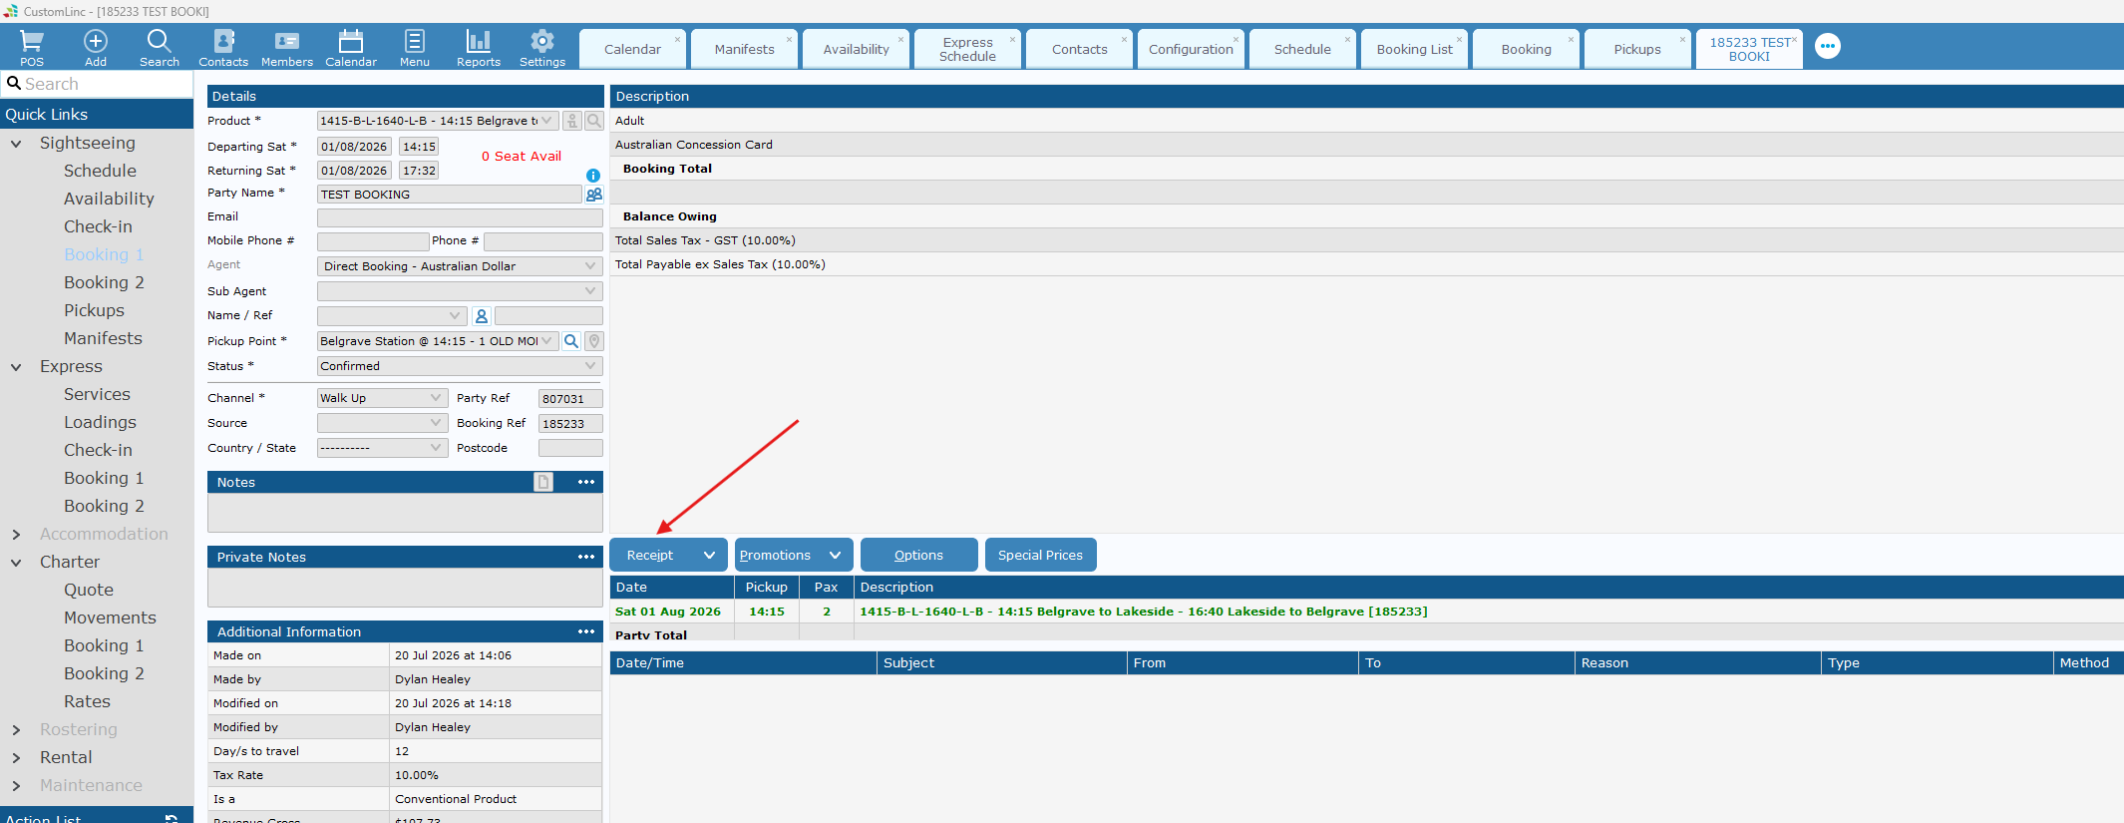This screenshot has height=823, width=2124.
Task: Click the Quick Links search field
Action: click(97, 84)
